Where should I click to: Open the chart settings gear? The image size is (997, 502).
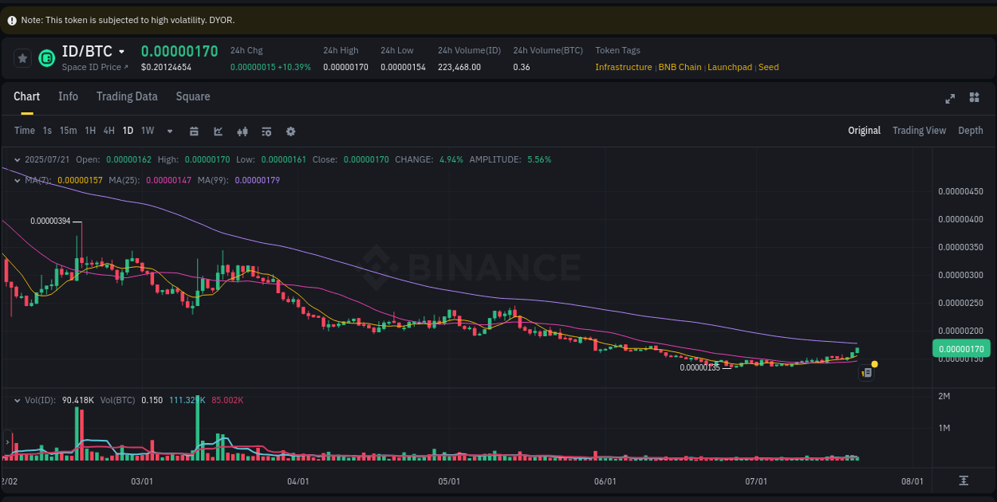point(290,131)
